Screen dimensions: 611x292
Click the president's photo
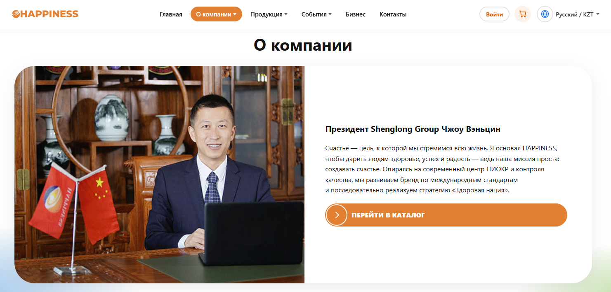[x=159, y=175]
